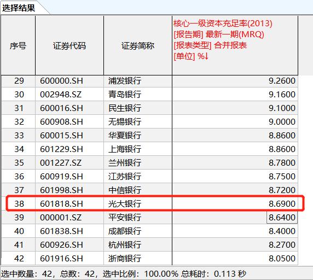313x280 pixels.
Task: Click row number 38
Action: pyautogui.click(x=19, y=204)
